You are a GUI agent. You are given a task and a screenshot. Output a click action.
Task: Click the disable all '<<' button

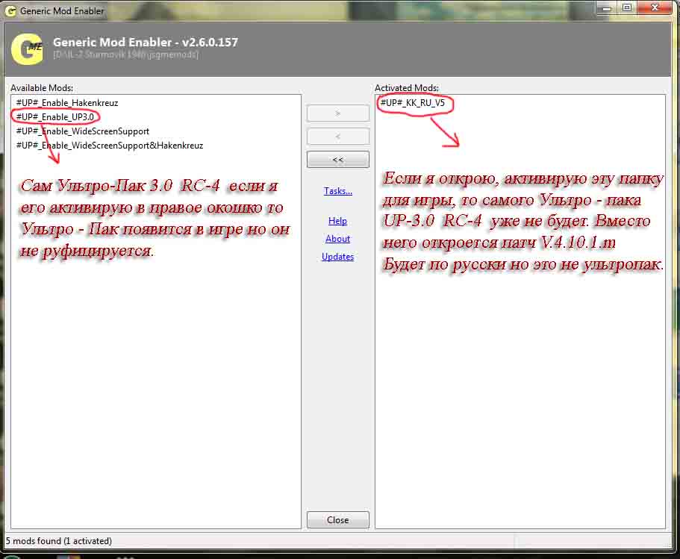coord(338,160)
